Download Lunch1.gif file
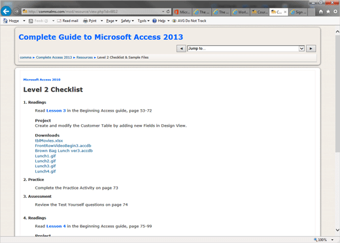Screen dimensions: 340x243 tap(45, 156)
